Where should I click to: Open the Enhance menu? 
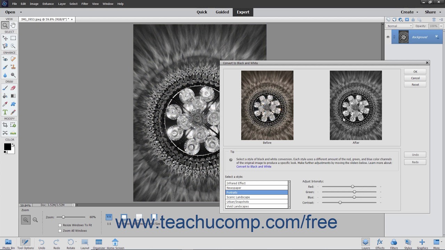pos(48,4)
